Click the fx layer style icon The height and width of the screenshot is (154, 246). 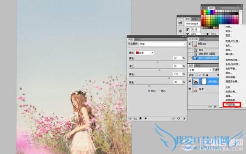click(215, 107)
